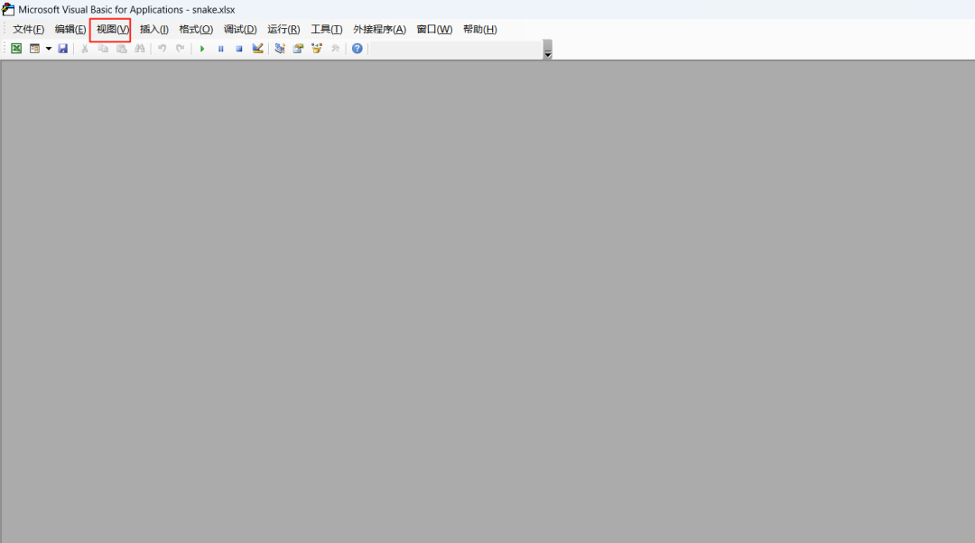Open the Project Explorer icon
This screenshot has height=543, width=975.
280,49
